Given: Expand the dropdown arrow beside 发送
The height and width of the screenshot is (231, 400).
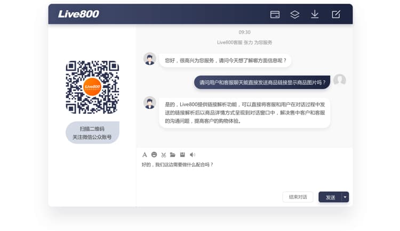Looking at the screenshot, I should coord(345,197).
